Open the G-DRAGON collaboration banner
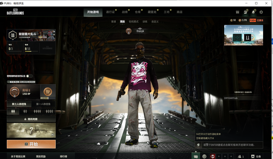This screenshot has height=159, width=273. [x=244, y=35]
